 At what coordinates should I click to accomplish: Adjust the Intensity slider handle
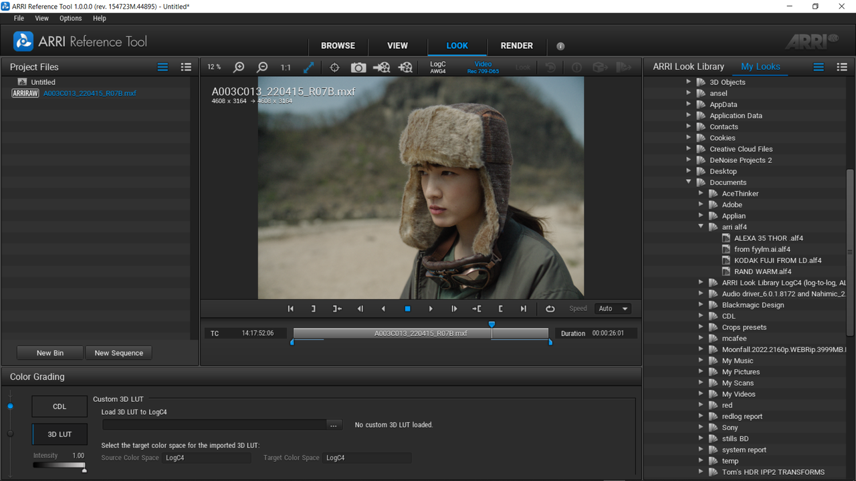(x=84, y=470)
